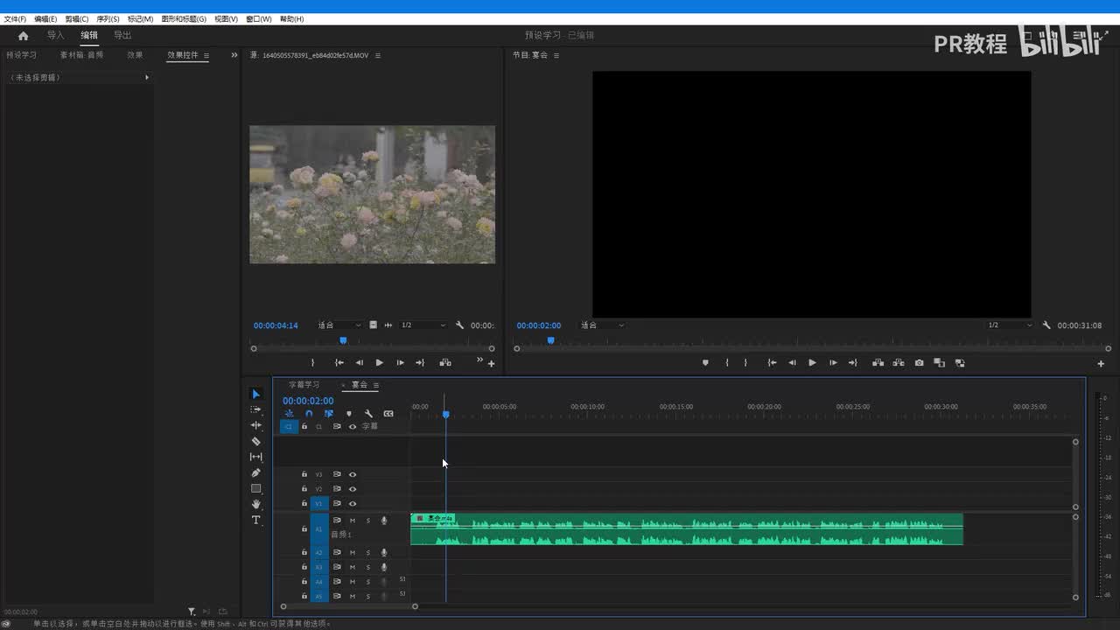1120x630 pixels.
Task: Open program monitor 1/2 resolution dropdown
Action: tap(1009, 325)
